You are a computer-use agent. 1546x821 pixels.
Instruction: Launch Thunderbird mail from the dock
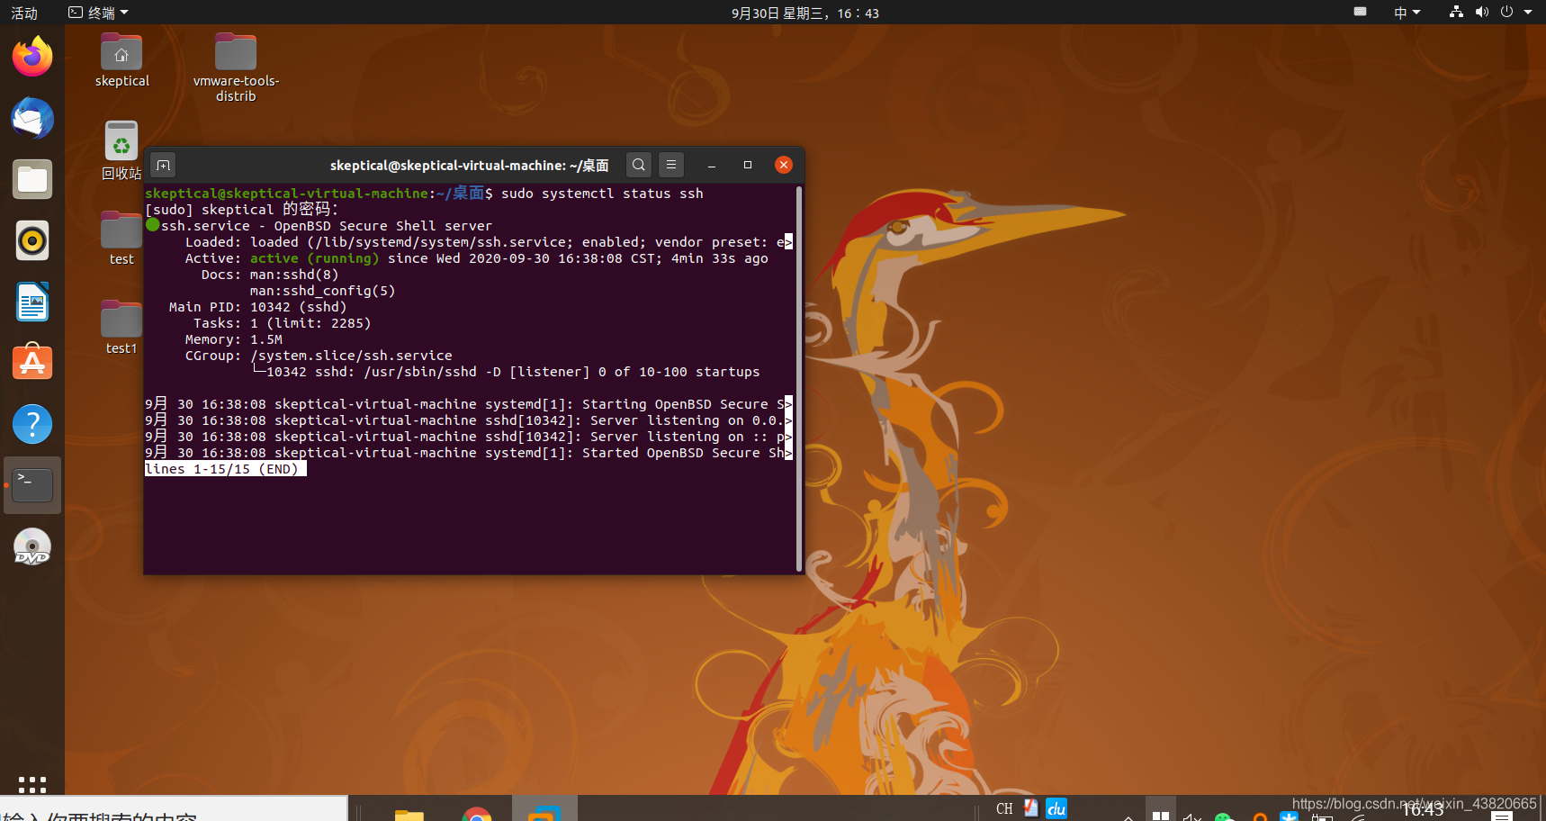click(x=32, y=118)
